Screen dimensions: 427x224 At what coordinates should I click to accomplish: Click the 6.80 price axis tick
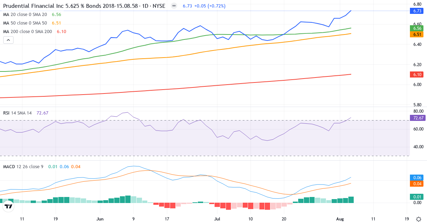tap(417, 4)
